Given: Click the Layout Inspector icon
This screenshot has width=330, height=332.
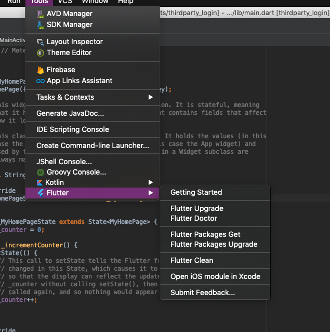Looking at the screenshot, I should 40,42.
